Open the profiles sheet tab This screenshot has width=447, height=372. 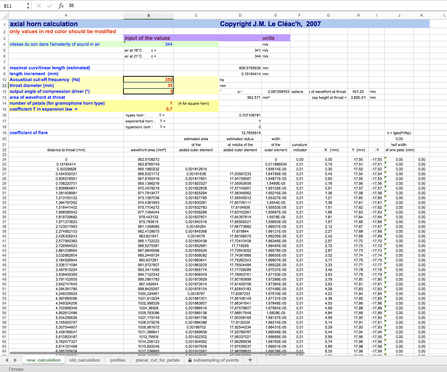pos(118,360)
